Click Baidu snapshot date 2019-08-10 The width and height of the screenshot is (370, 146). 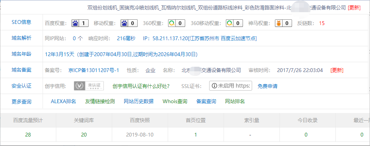point(140,135)
